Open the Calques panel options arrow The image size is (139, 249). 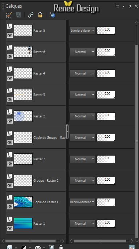pos(124,6)
